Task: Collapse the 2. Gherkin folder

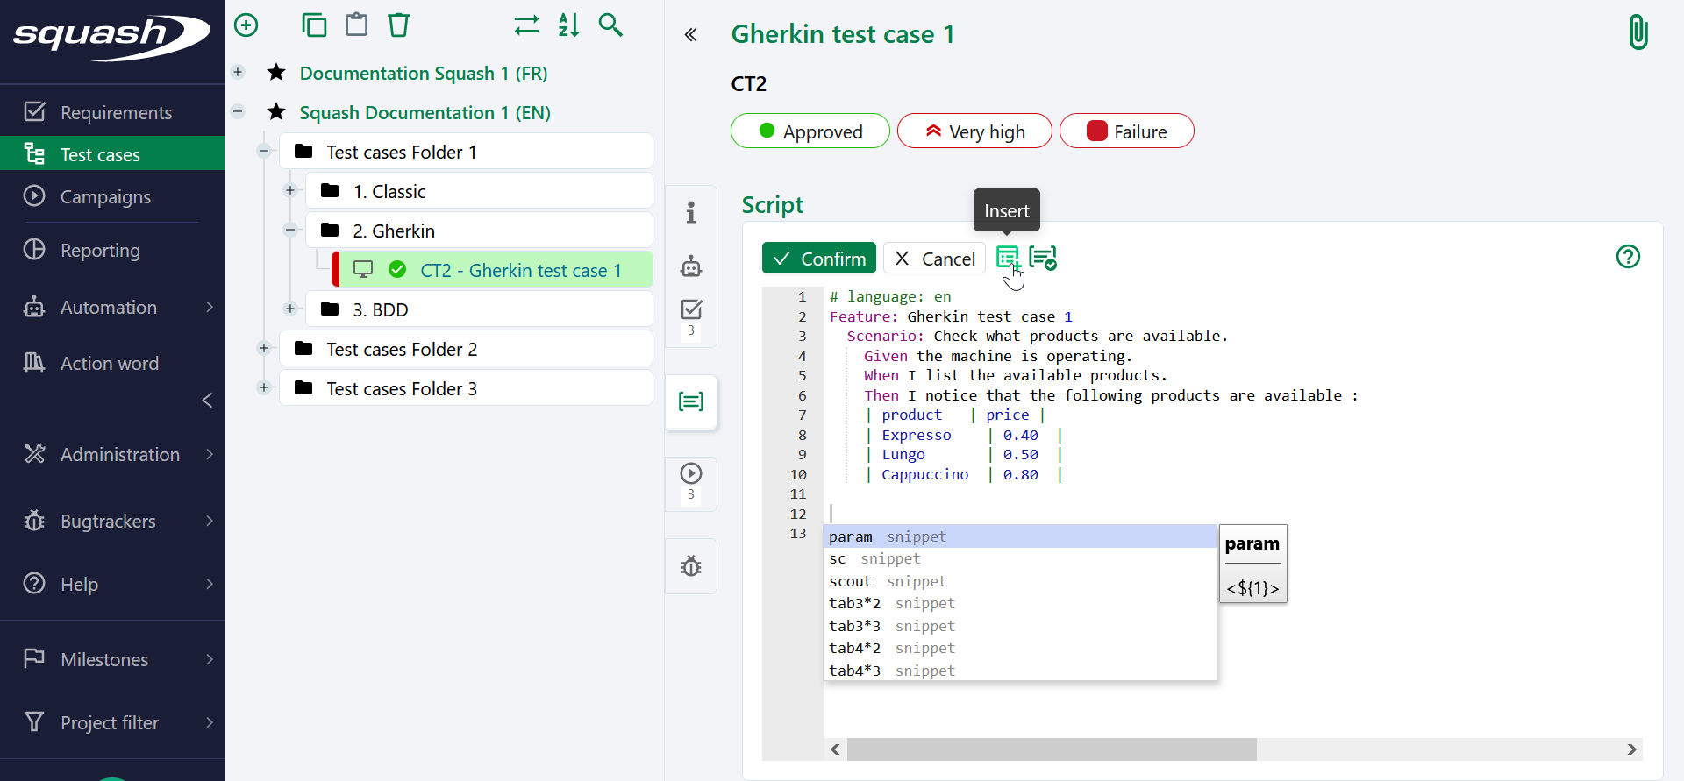Action: coord(290,230)
